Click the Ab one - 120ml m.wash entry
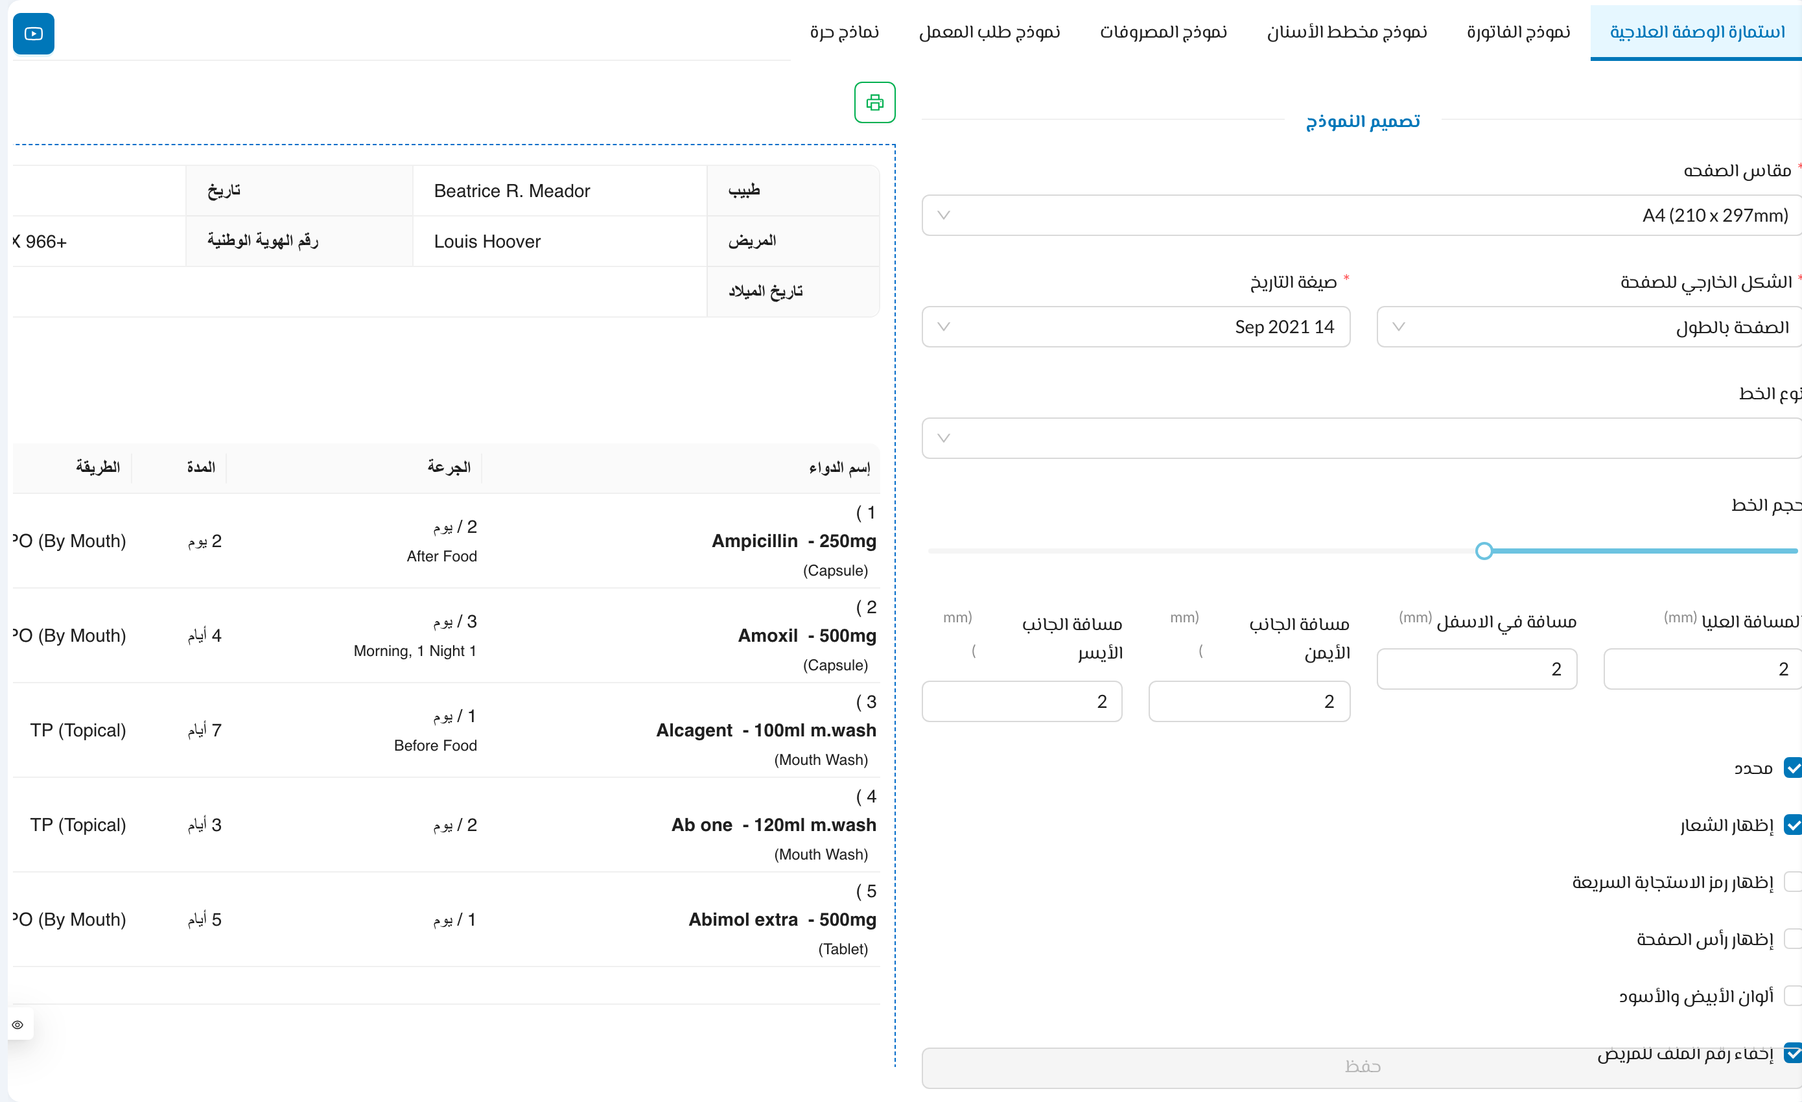The width and height of the screenshot is (1802, 1102). coord(774,825)
